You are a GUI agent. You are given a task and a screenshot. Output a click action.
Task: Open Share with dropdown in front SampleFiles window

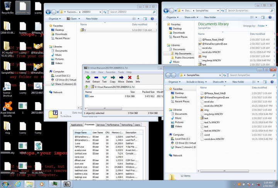coord(219,82)
